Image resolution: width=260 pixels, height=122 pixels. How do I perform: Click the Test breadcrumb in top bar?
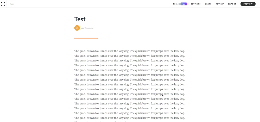tap(11, 4)
